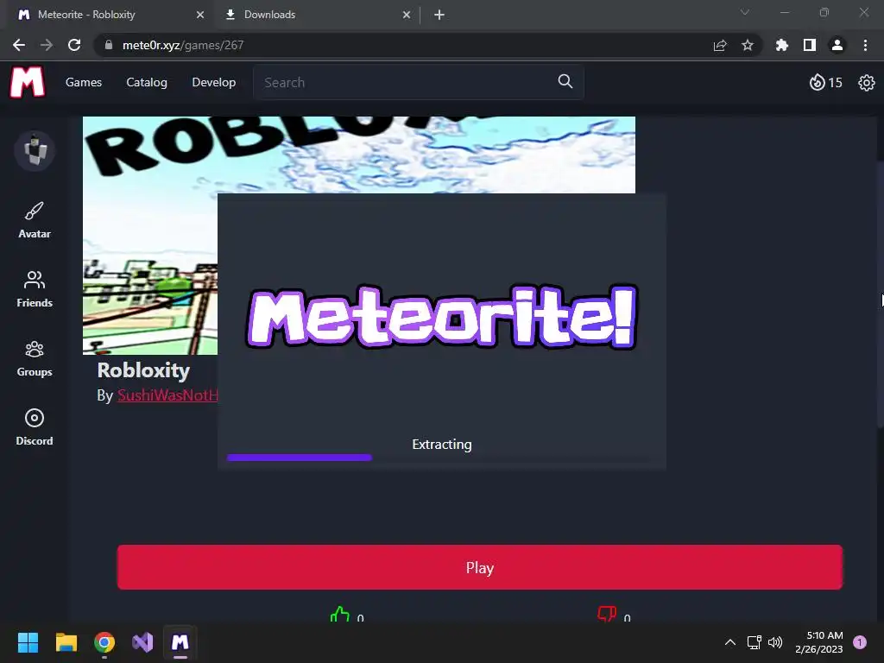The image size is (884, 663).
Task: Open the Avatar editor in the sidebar
Action: [x=35, y=220]
